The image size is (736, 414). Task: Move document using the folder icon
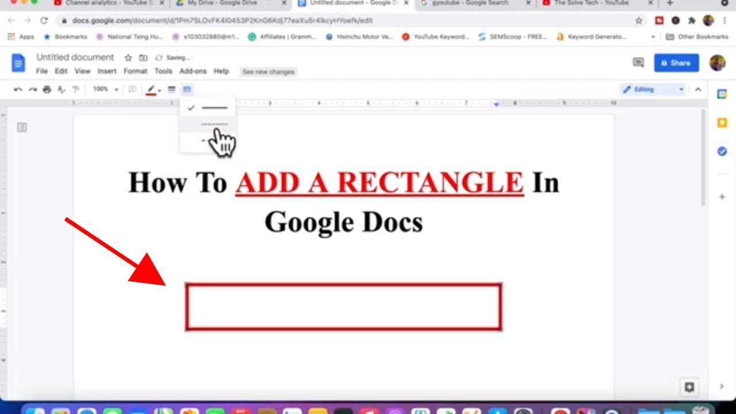click(x=143, y=57)
